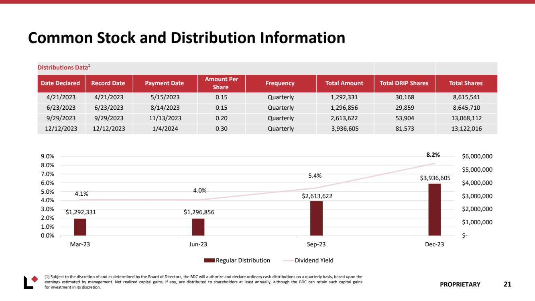
Task: Click the Frequency column header
Action: [x=280, y=83]
